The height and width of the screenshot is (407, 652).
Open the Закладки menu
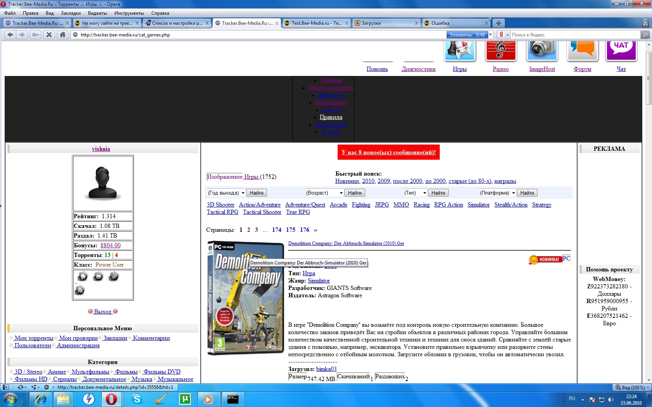point(71,13)
